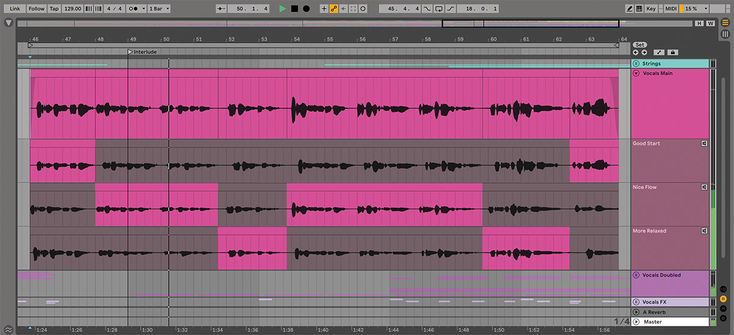Jump to previous locator arrow
The image size is (734, 335).
(636, 52)
